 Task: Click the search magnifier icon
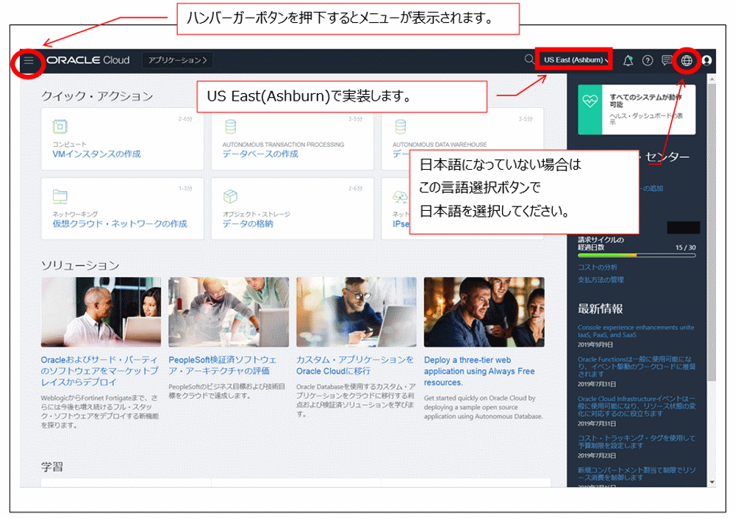point(528,60)
